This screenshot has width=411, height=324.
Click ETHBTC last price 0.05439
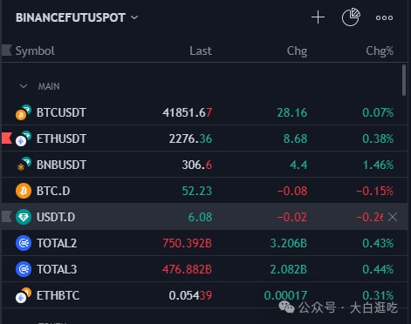coord(190,295)
